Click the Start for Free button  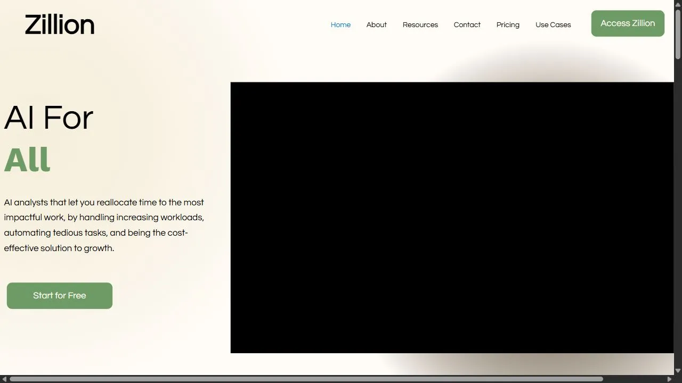60,296
